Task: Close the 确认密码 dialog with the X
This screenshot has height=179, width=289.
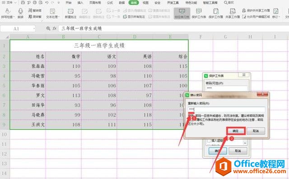Action: 262,94
